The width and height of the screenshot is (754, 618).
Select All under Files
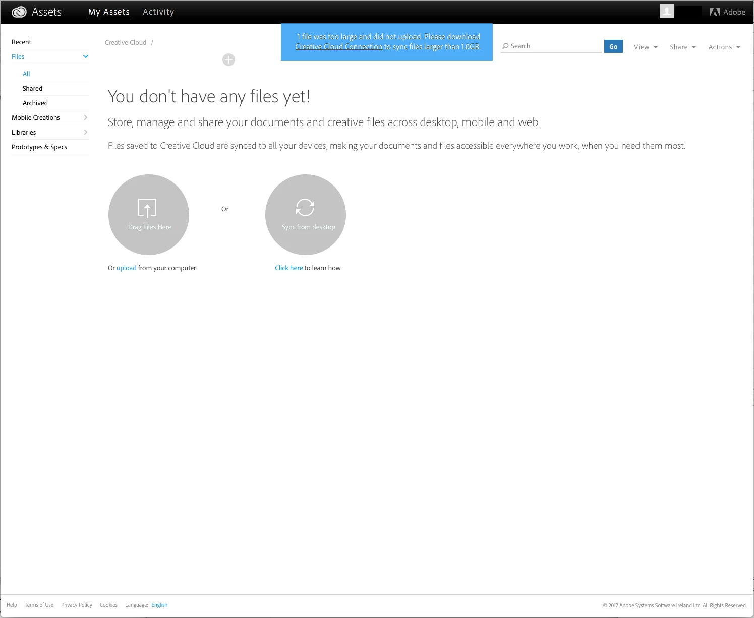(26, 74)
